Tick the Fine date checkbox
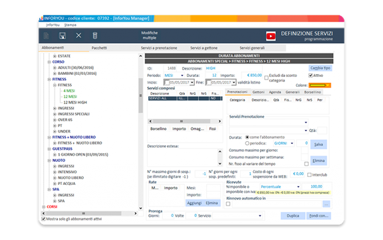The image size is (383, 240). (208, 83)
